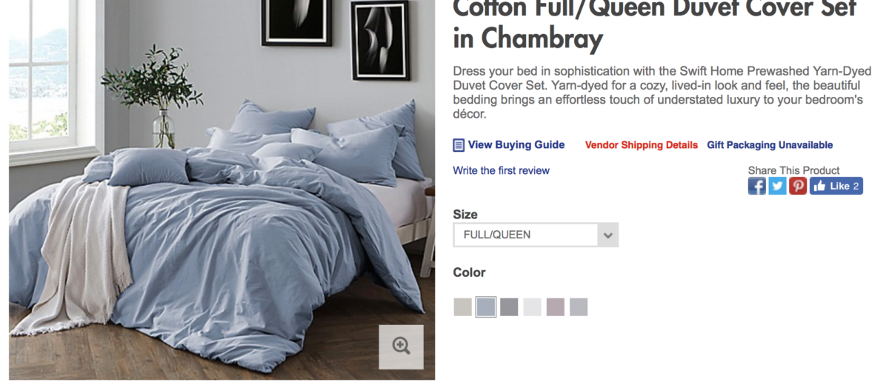Pin product on Pinterest
Image resolution: width=889 pixels, height=385 pixels.
pyautogui.click(x=798, y=186)
